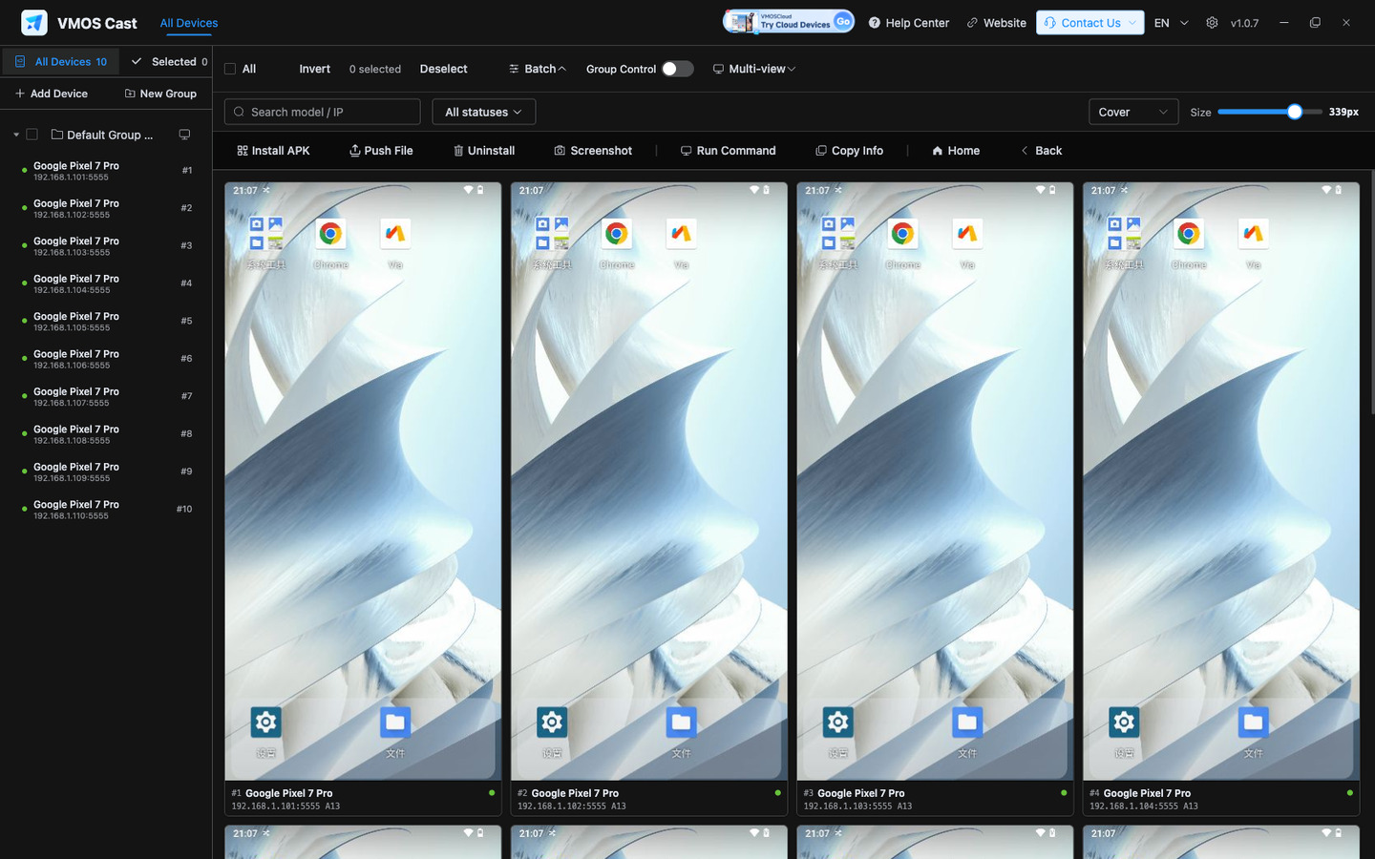Open Files app on device #3 screen
This screenshot has width=1375, height=859.
pos(967,723)
